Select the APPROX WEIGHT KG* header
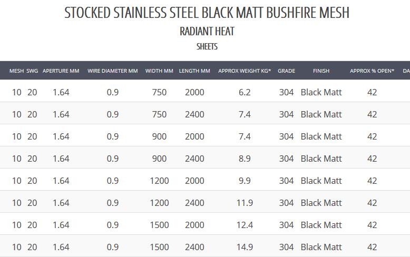Viewport: 410px width, 257px height. point(245,71)
